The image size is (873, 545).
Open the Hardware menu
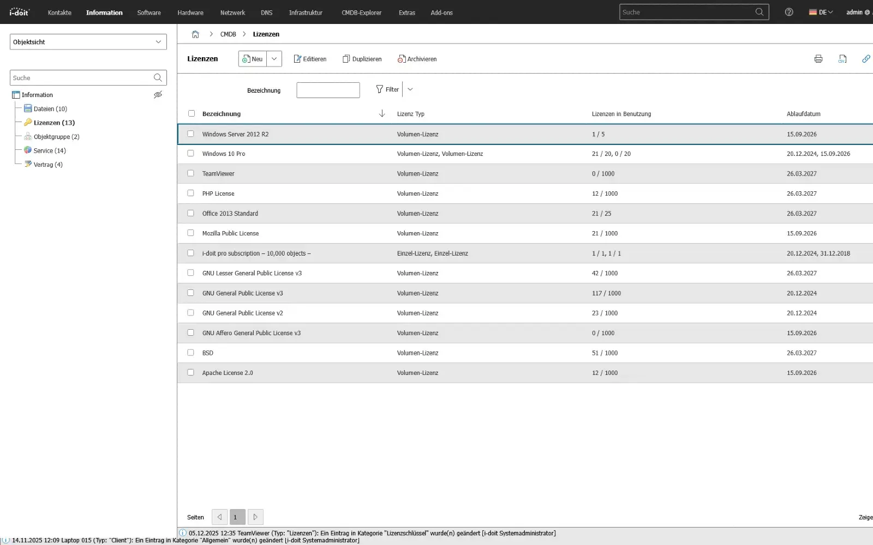click(190, 13)
